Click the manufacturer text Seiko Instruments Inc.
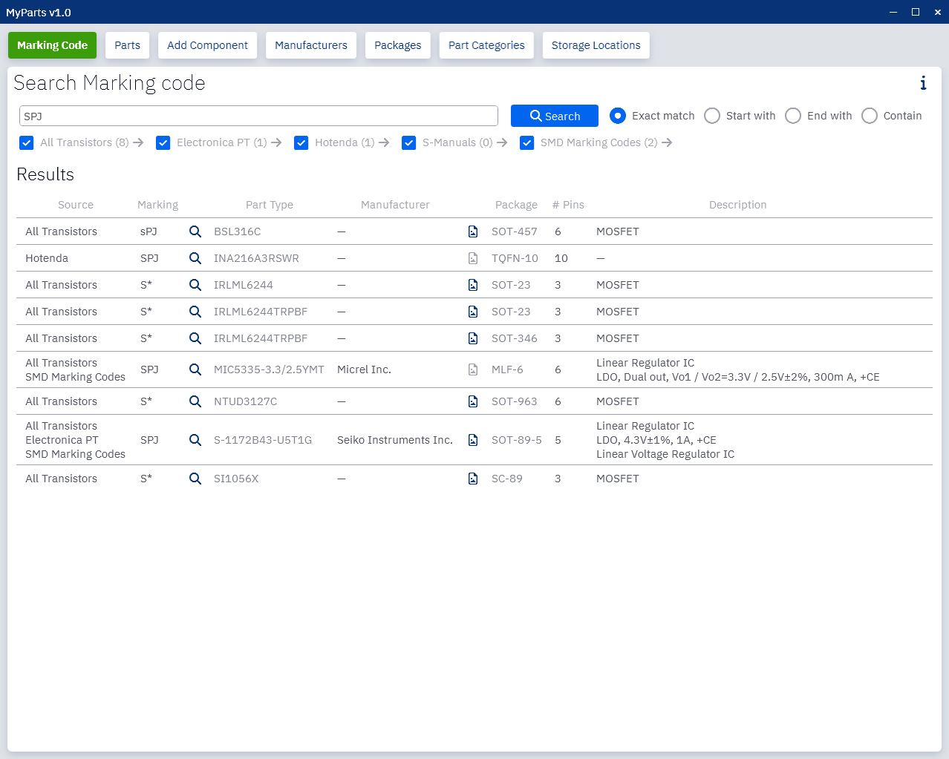 click(x=395, y=440)
